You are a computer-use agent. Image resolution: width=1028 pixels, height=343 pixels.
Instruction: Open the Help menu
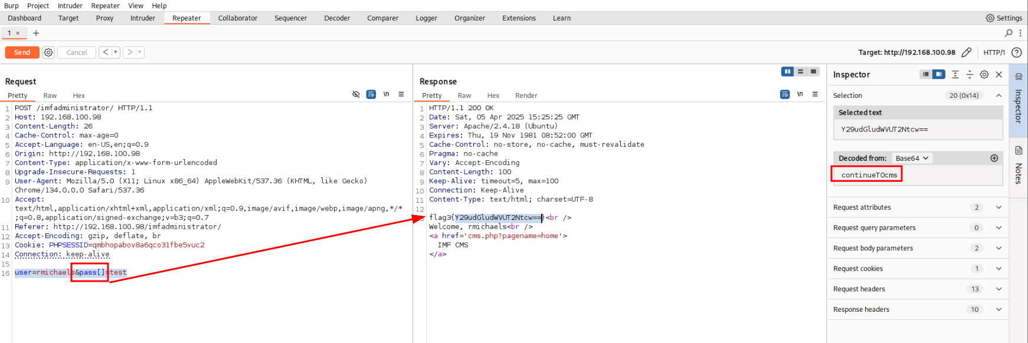(x=159, y=6)
